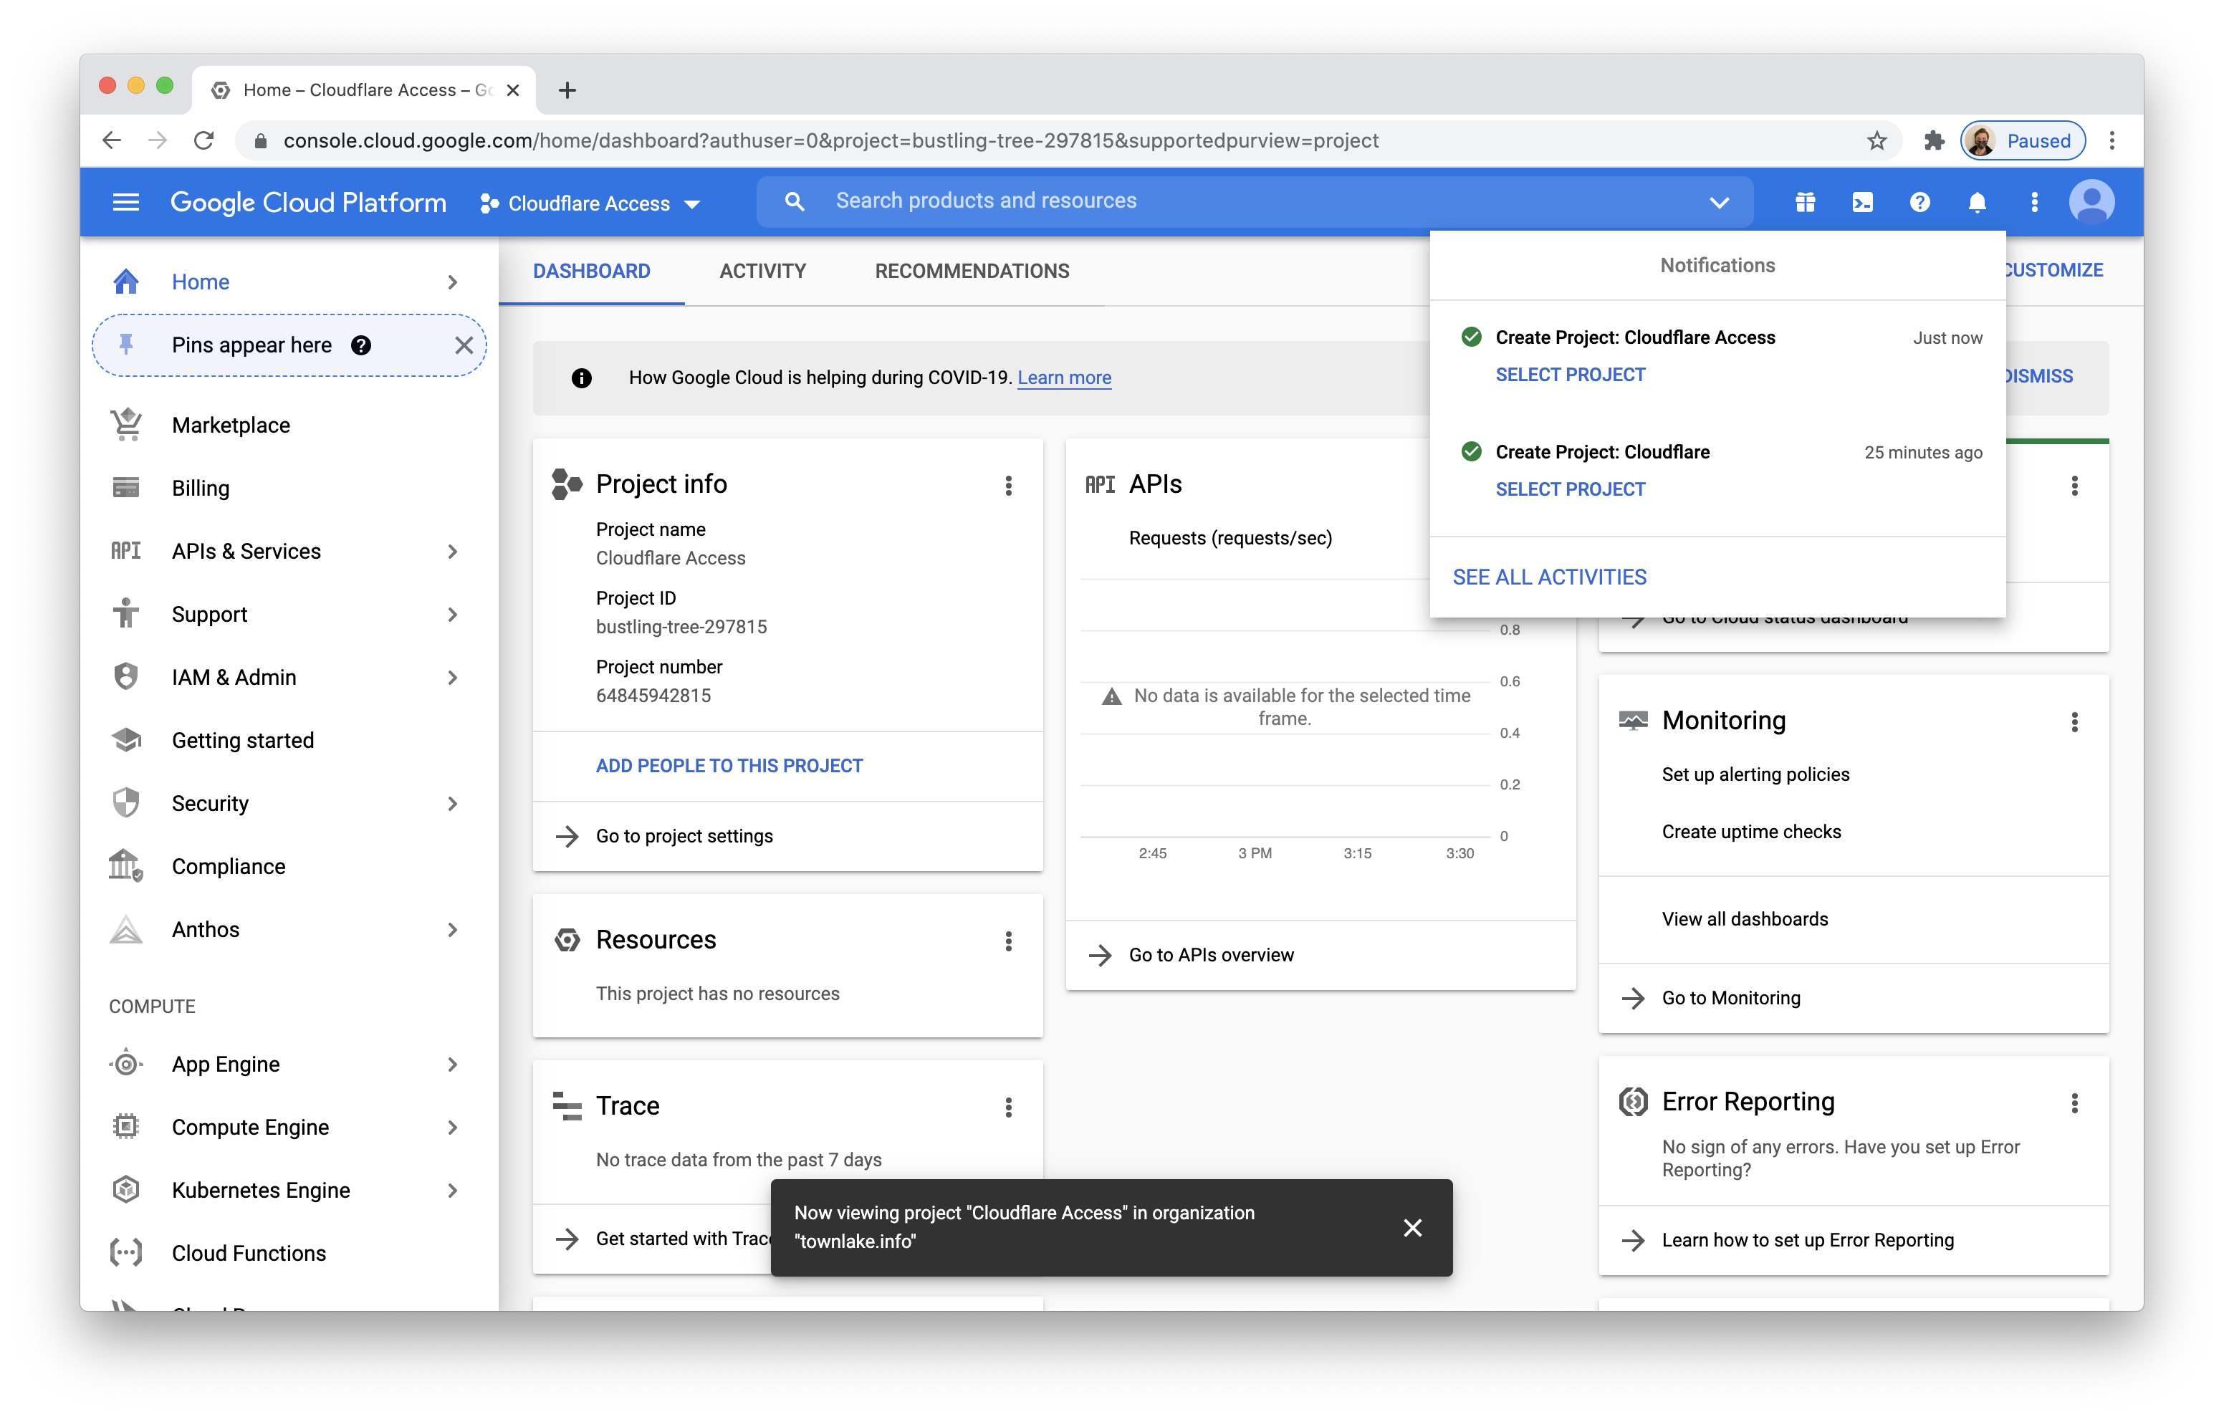Close the Now viewing project toast
The image size is (2224, 1417).
click(x=1411, y=1228)
